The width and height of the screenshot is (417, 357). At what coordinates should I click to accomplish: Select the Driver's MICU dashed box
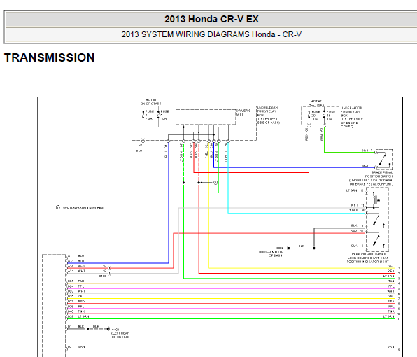click(206, 117)
